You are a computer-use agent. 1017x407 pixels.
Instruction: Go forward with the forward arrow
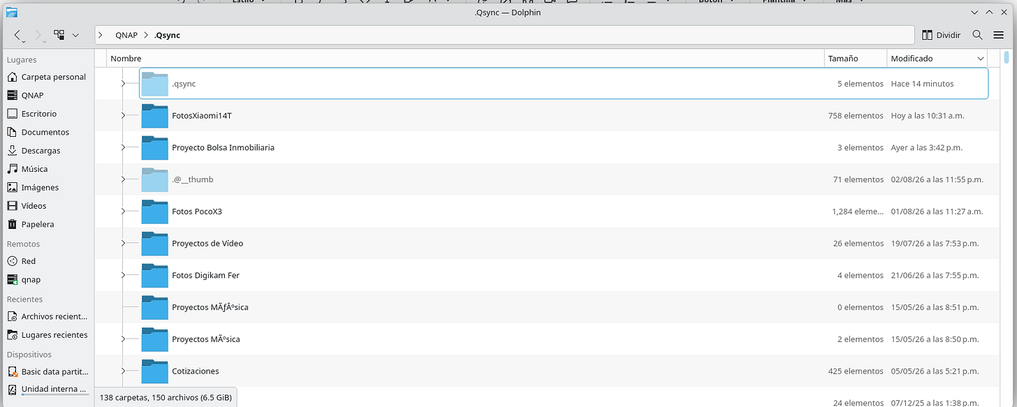click(x=38, y=35)
